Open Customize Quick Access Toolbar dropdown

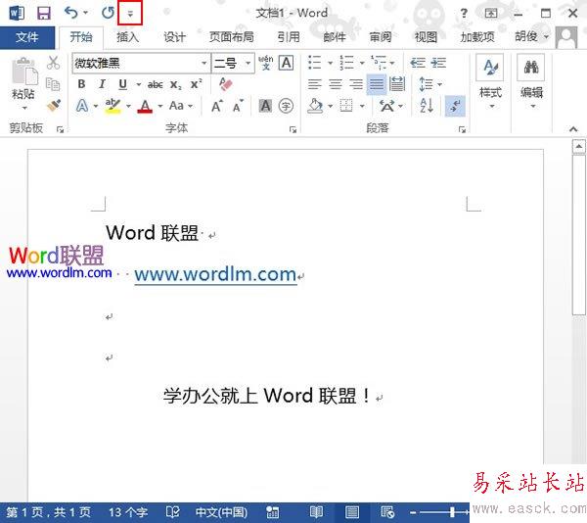coord(130,14)
